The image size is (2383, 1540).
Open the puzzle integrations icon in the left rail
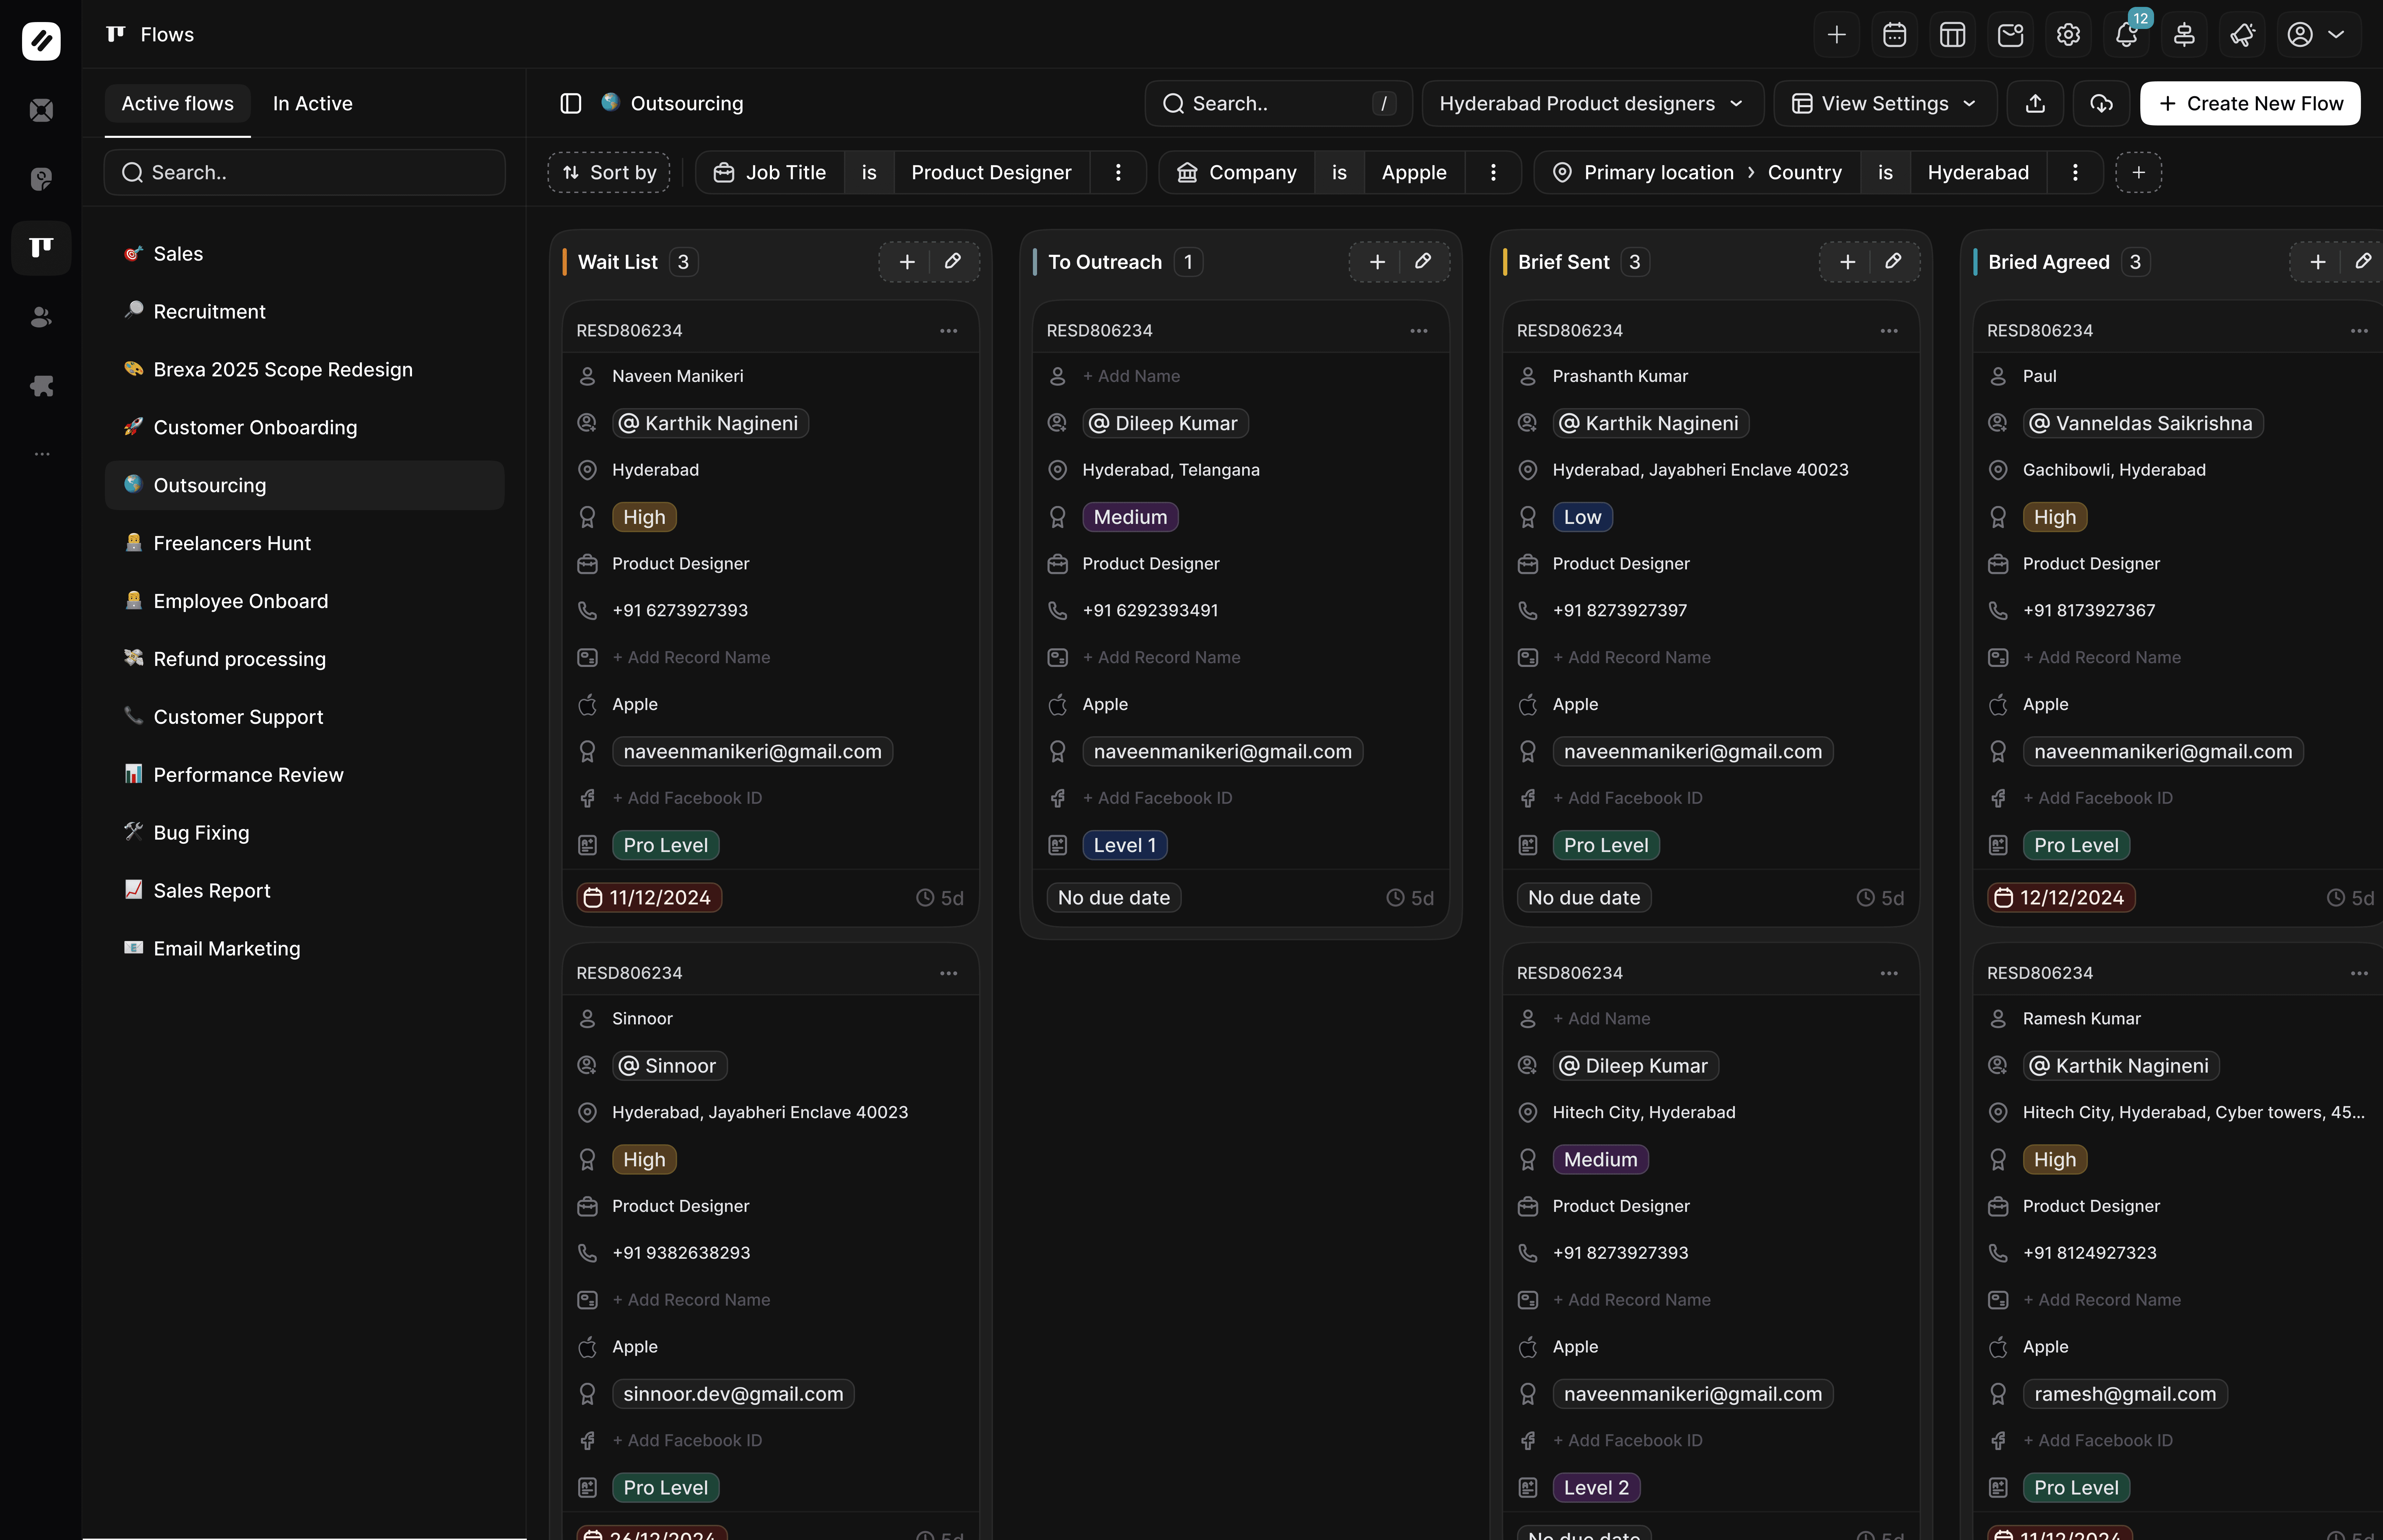[41, 386]
